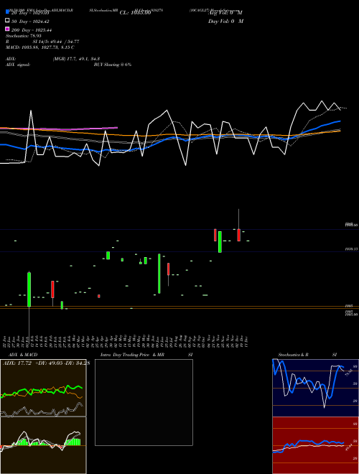The image size is (359, 474).
Task: Click the 'BUY Slowing @ 6%' signal text
Action: 113,65
